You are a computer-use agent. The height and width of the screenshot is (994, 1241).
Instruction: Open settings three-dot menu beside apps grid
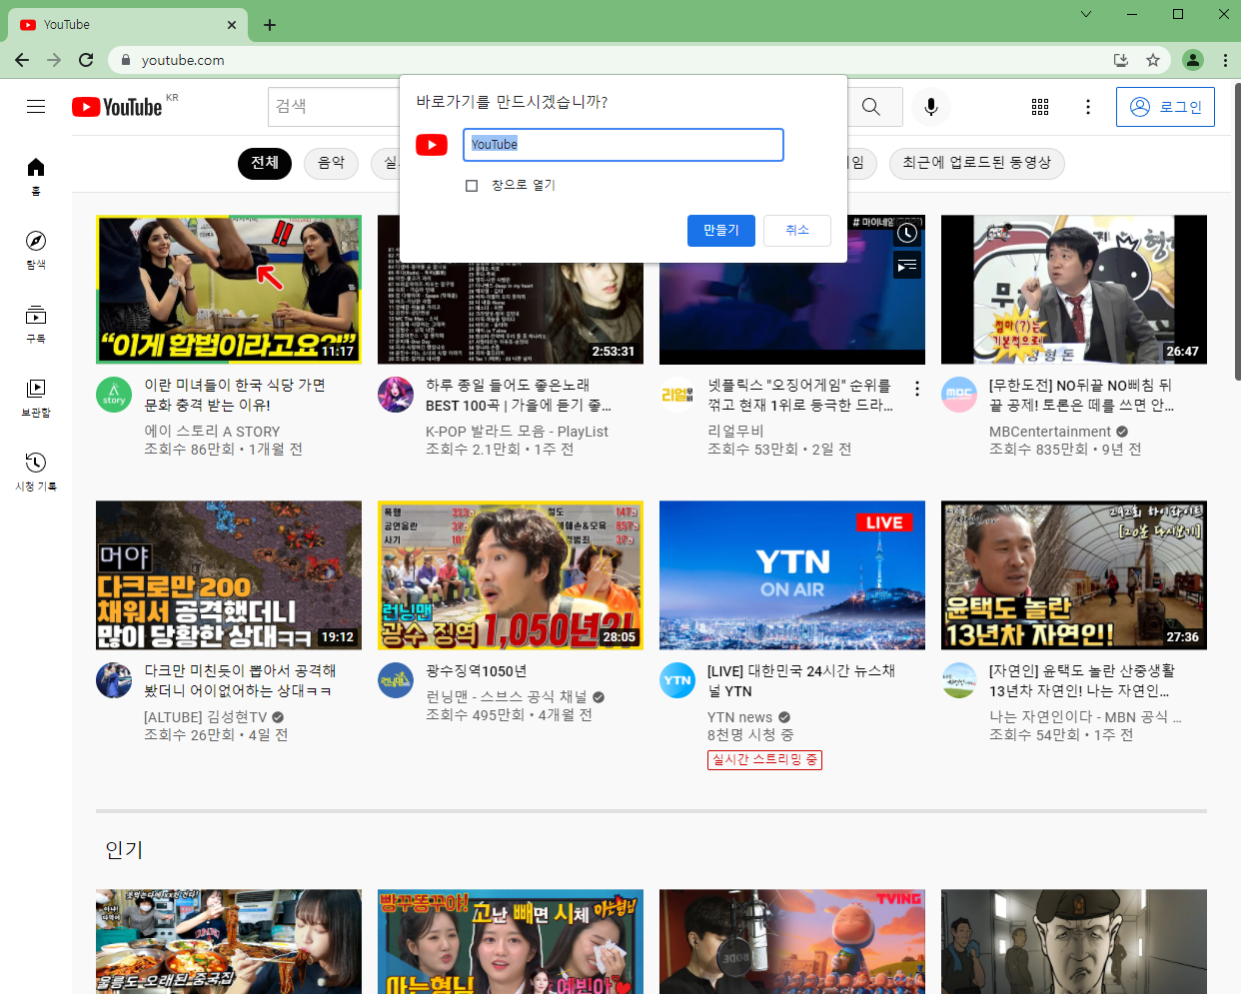point(1088,107)
